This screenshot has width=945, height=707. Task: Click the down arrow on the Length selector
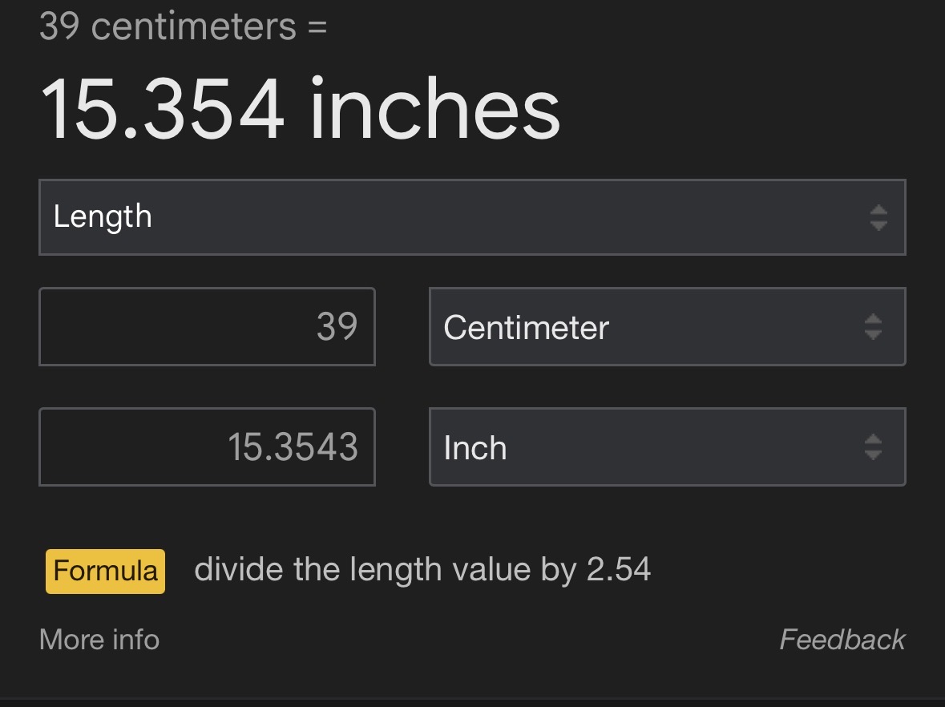(x=878, y=225)
